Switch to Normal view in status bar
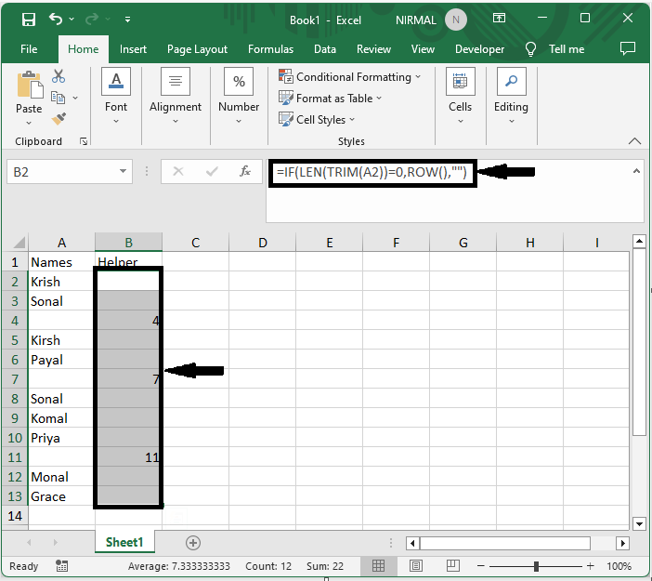The image size is (652, 581). point(378,565)
